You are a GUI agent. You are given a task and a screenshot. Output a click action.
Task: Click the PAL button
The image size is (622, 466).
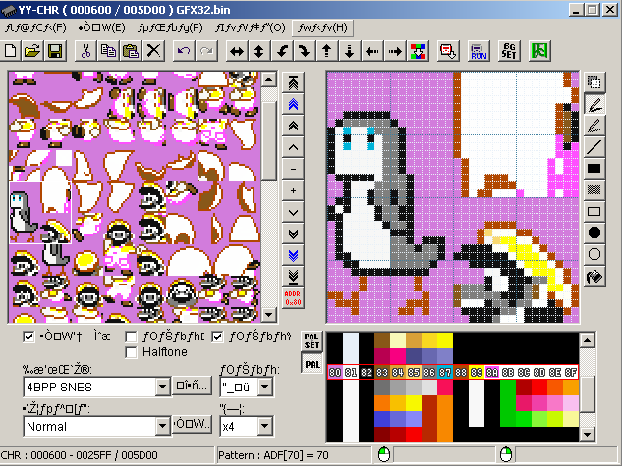[x=311, y=365]
